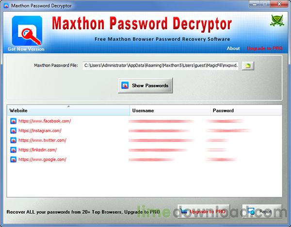Click the red Upgrade to PRO header link

pos(265,49)
